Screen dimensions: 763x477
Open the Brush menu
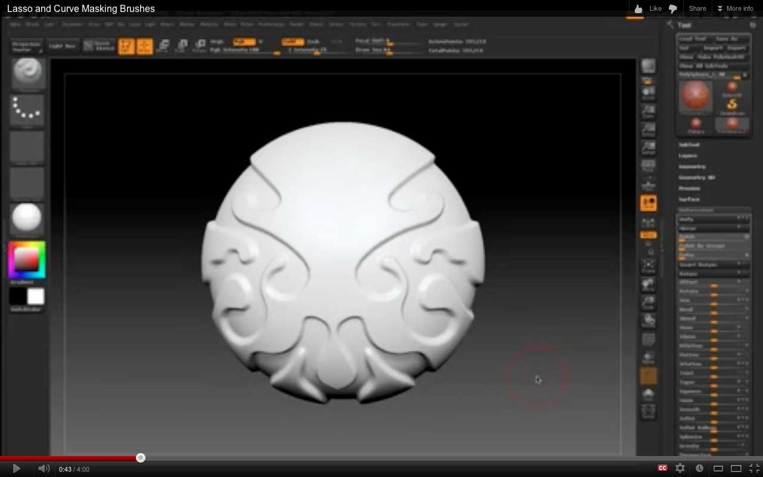click(x=32, y=24)
